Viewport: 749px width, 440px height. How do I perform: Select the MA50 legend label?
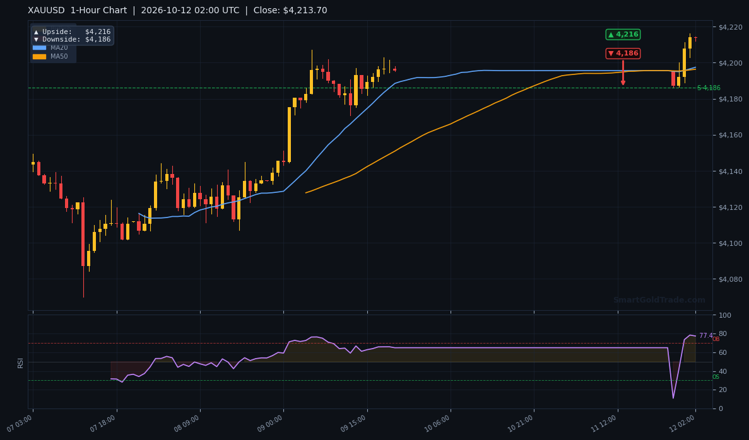point(59,56)
